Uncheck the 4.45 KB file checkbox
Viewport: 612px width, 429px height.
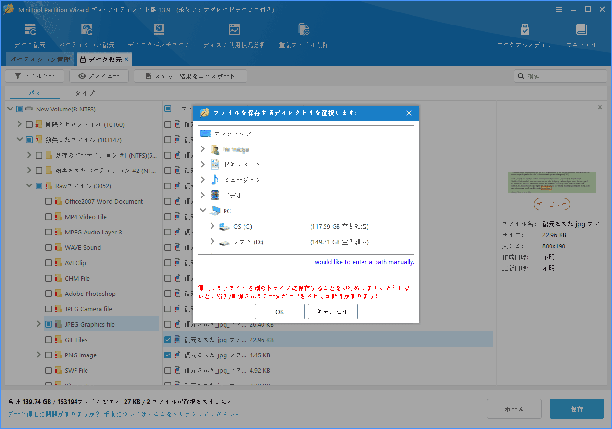click(168, 355)
